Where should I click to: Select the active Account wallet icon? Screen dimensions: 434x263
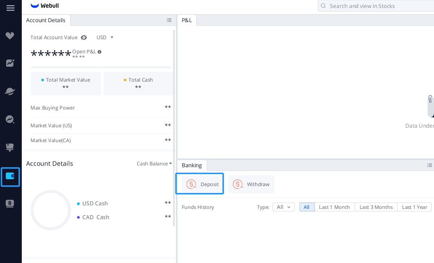10,177
